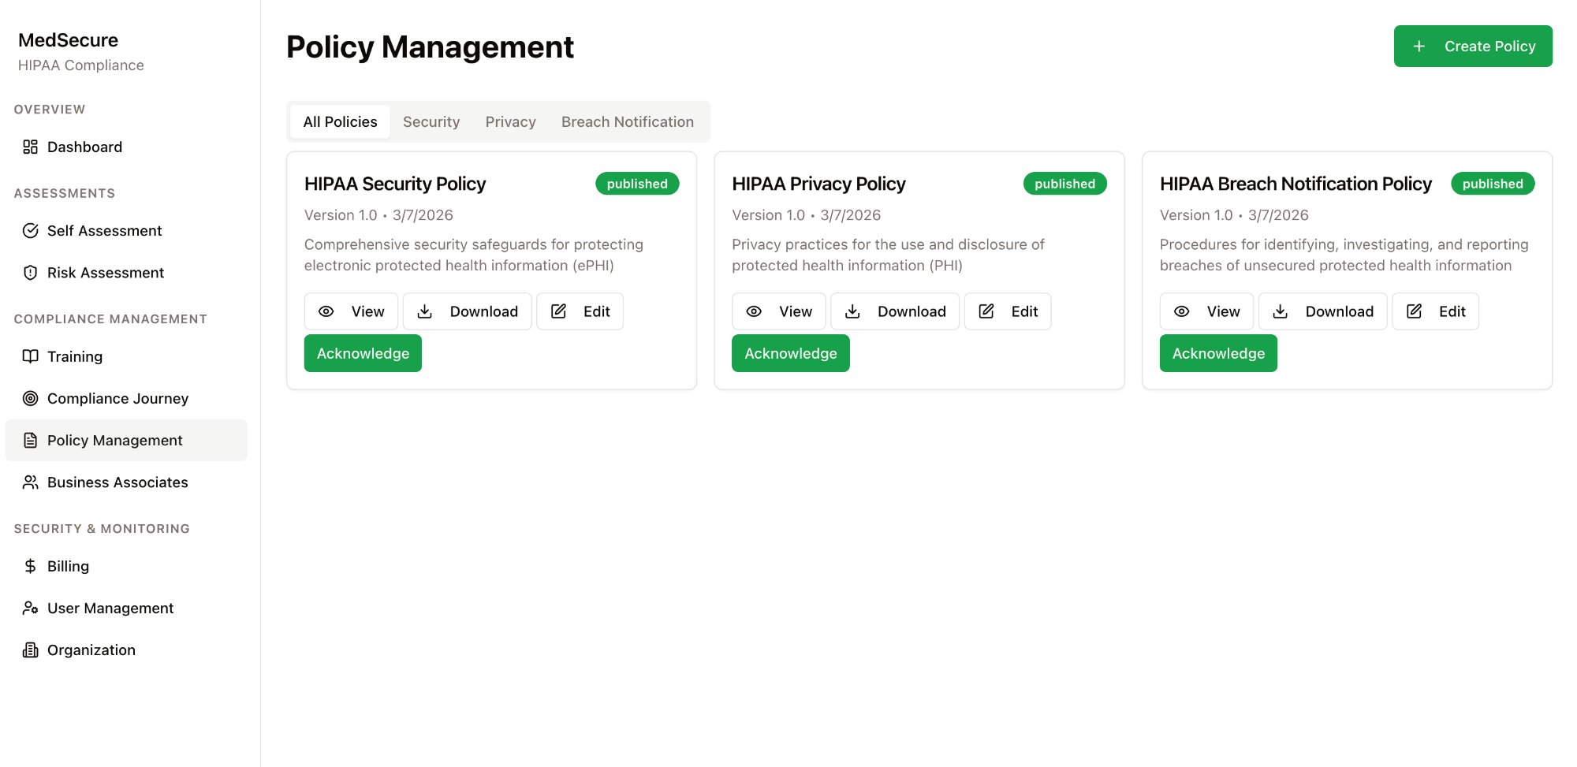Click the download icon on HIPAA Privacy Policy
The width and height of the screenshot is (1577, 767).
point(852,311)
